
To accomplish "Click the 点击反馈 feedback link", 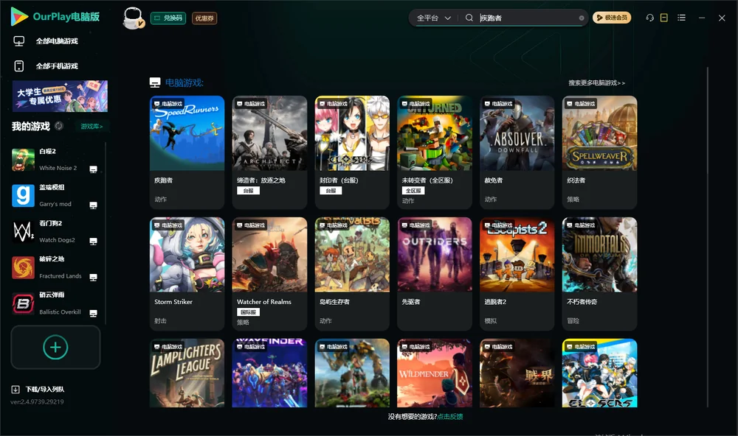I will [450, 416].
